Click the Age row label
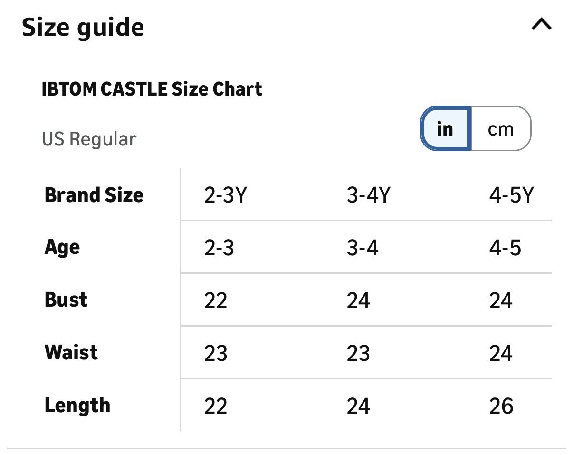This screenshot has width=573, height=455. point(62,248)
